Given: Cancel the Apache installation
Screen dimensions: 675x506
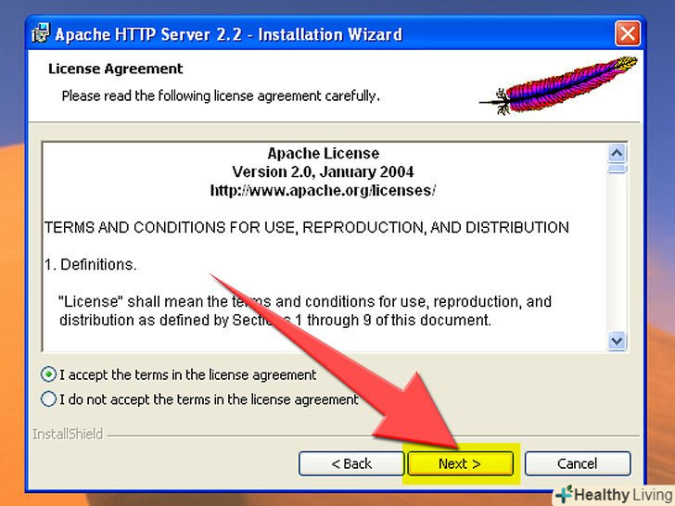Looking at the screenshot, I should 578,463.
